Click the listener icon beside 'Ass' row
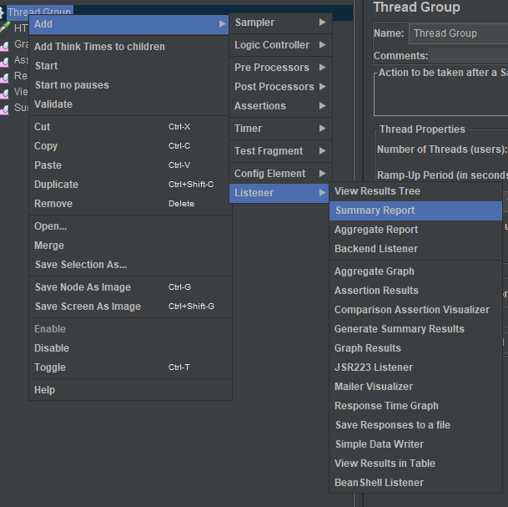 [4, 62]
